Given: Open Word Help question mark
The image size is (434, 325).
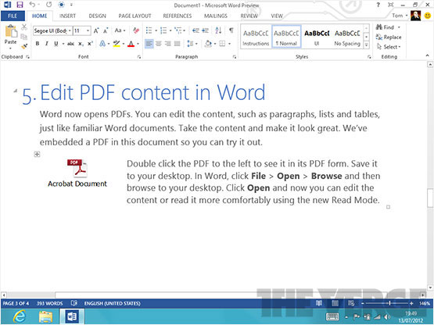Looking at the screenshot, I should point(378,5).
